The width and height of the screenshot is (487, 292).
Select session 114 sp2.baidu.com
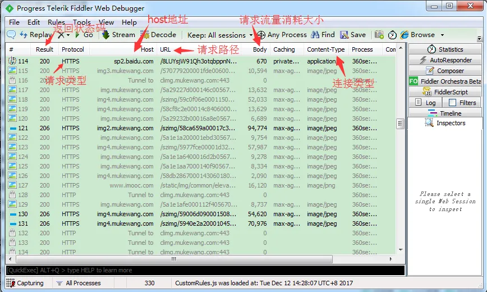201,61
